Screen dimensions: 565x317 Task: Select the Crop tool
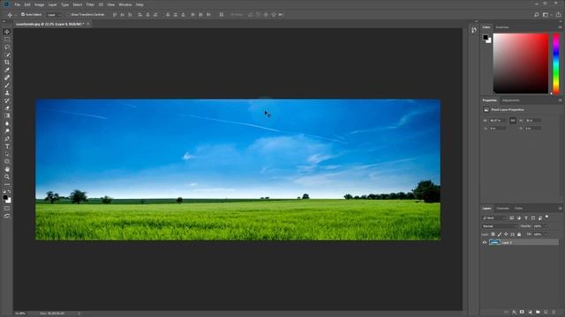tap(7, 63)
